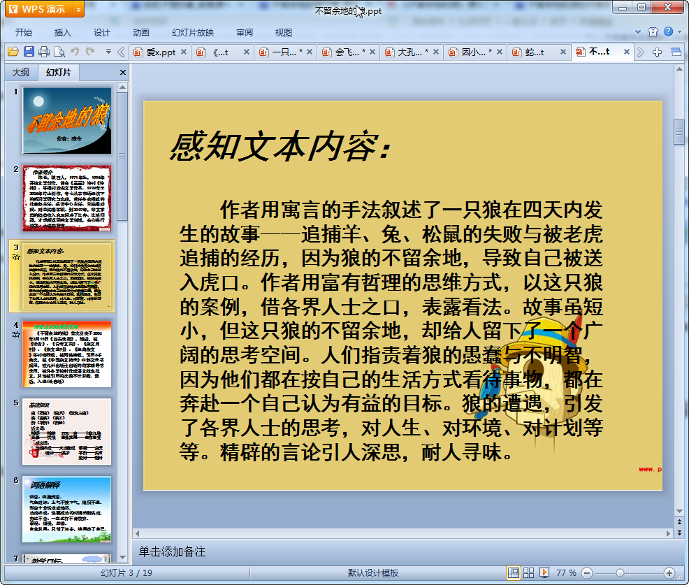The width and height of the screenshot is (689, 585).
Task: Click thumbnail pane scroll up arrow
Action: [122, 87]
